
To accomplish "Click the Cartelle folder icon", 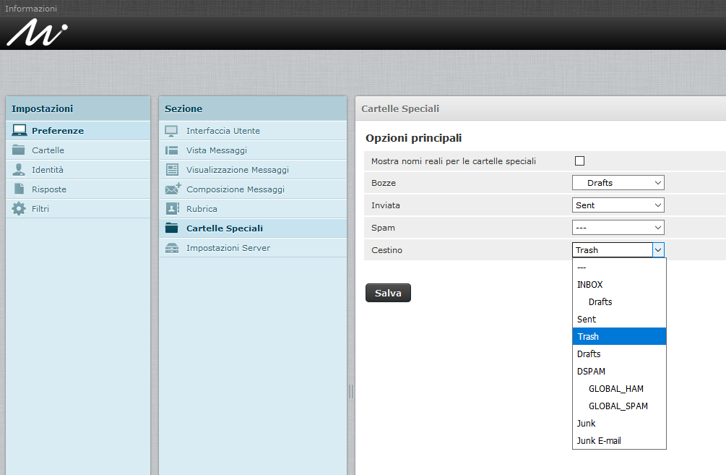I will tap(20, 150).
